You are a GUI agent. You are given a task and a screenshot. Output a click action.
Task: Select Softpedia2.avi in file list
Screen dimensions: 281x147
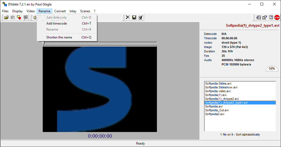tap(240, 114)
